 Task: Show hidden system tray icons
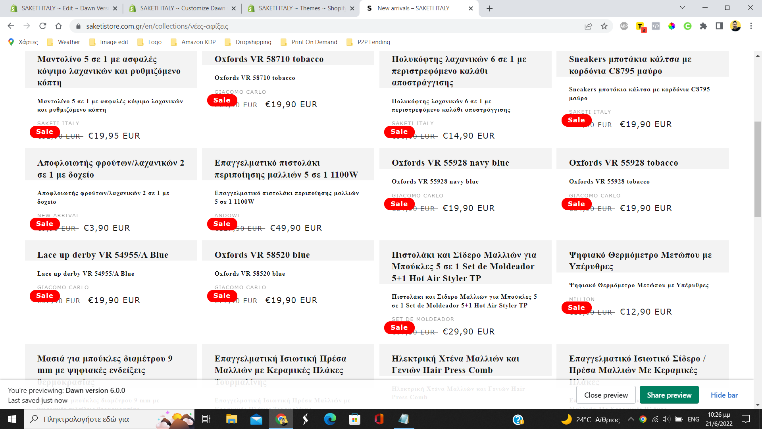630,419
